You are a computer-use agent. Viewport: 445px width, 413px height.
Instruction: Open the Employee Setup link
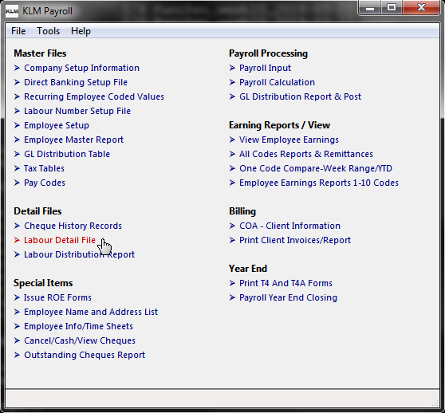tap(57, 125)
